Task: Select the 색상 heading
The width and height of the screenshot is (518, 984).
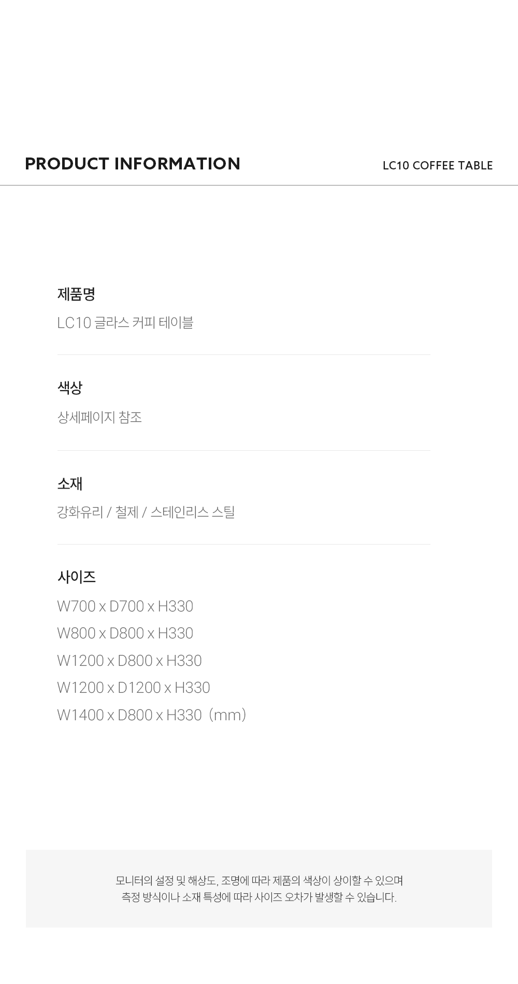Action: click(70, 388)
